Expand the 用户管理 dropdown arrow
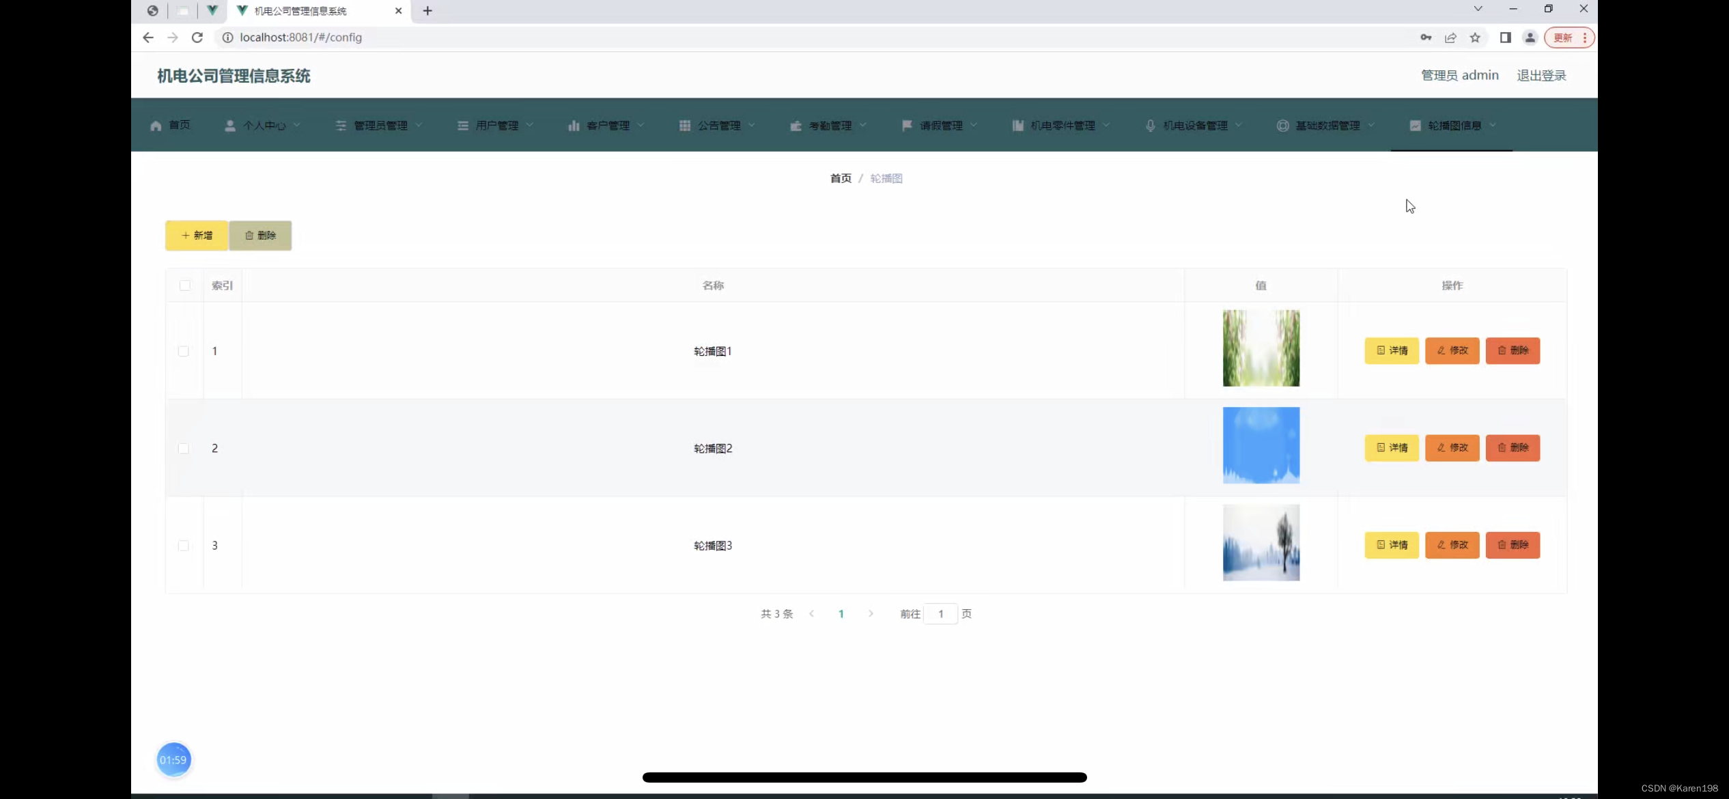The height and width of the screenshot is (799, 1729). 530,125
